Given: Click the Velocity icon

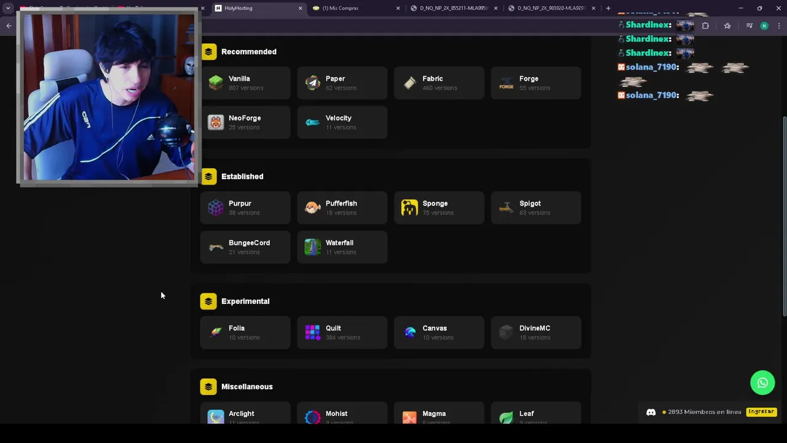Looking at the screenshot, I should [x=313, y=122].
